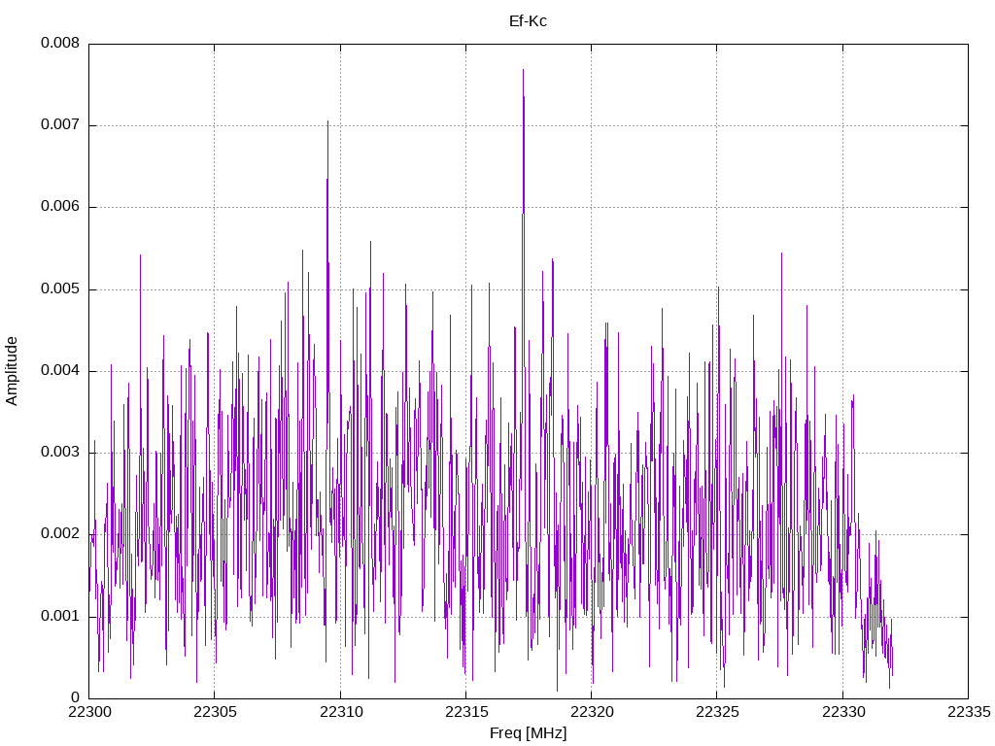Click the x-axis tick label 22315
This screenshot has width=995, height=746.
[x=465, y=712]
